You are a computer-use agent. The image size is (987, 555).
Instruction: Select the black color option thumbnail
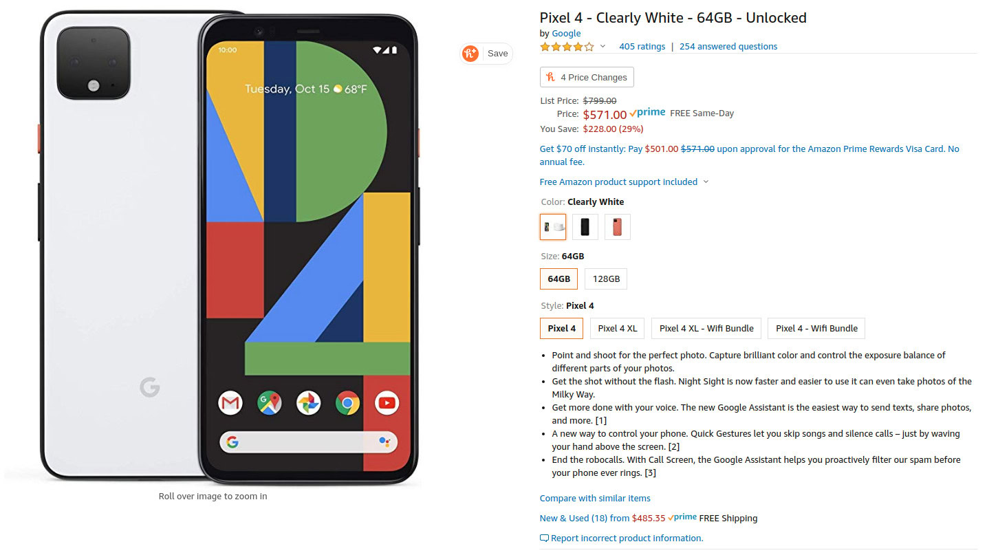585,227
